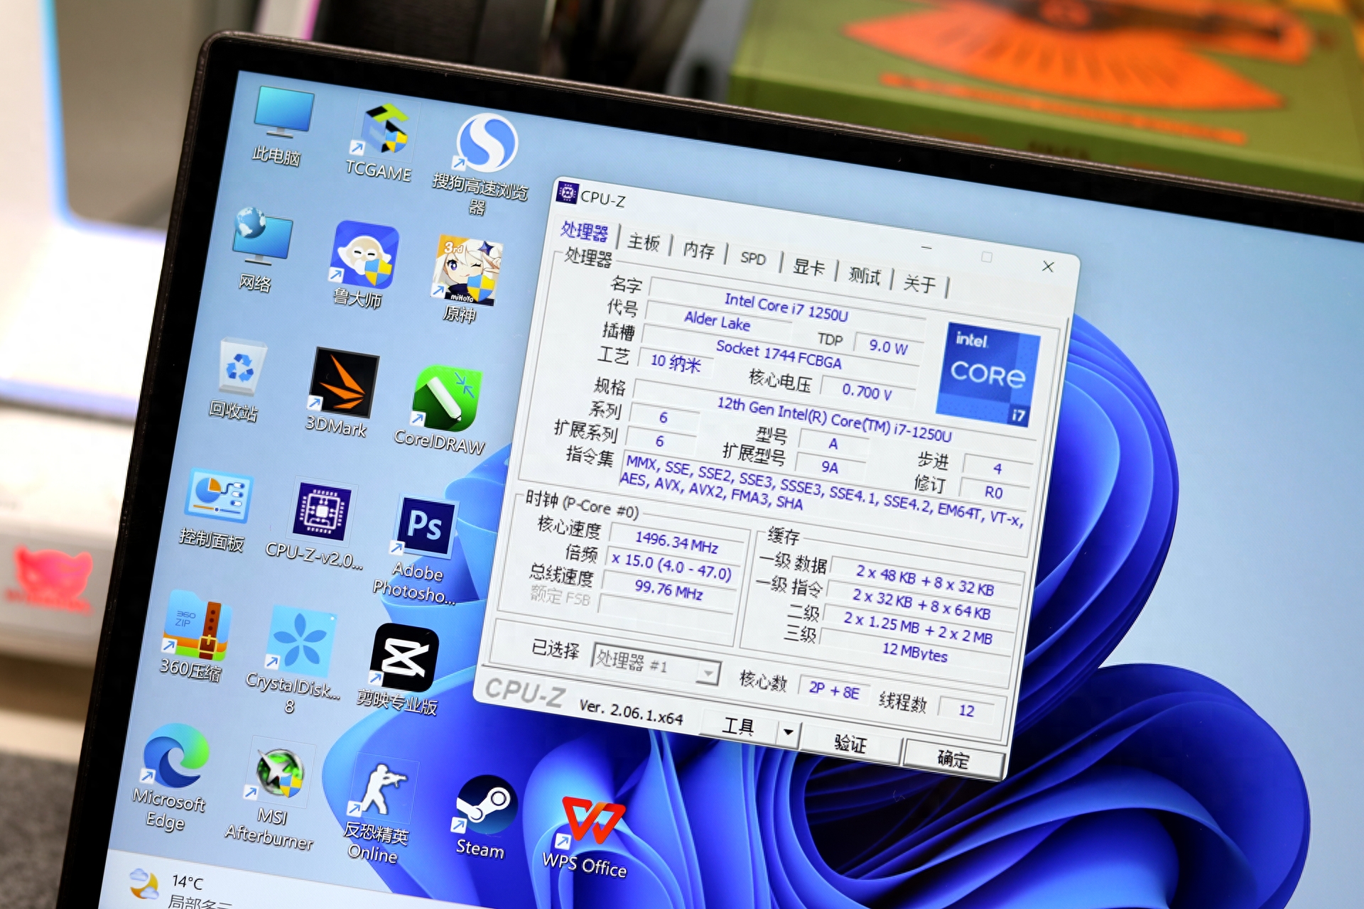Launch the 3DMark shortcut
The height and width of the screenshot is (909, 1364).
tap(341, 391)
